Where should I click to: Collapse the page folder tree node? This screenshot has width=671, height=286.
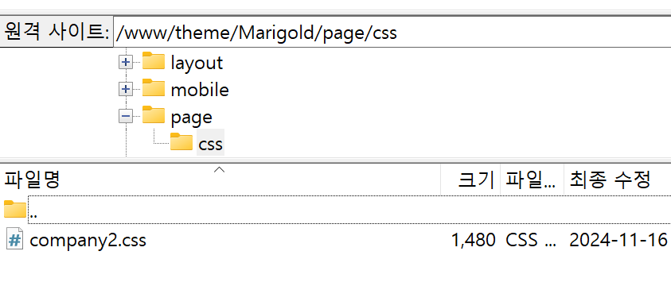(x=125, y=117)
